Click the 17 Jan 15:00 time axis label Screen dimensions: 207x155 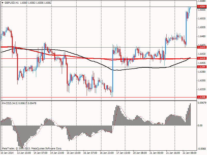pyautogui.click(x=123, y=153)
